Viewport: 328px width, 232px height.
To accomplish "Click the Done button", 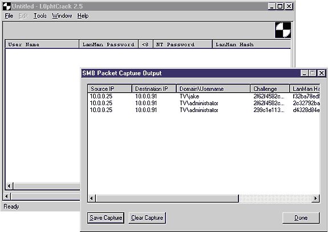I will (x=301, y=218).
